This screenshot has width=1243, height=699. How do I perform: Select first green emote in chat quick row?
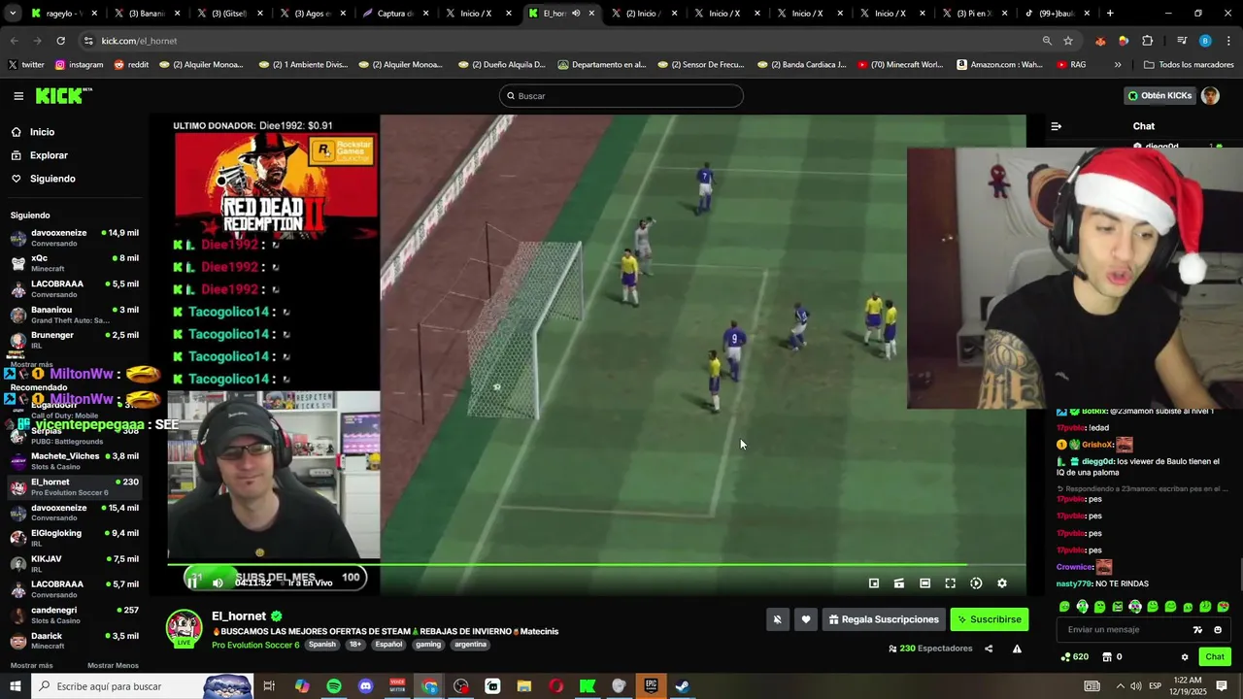pos(1065,607)
